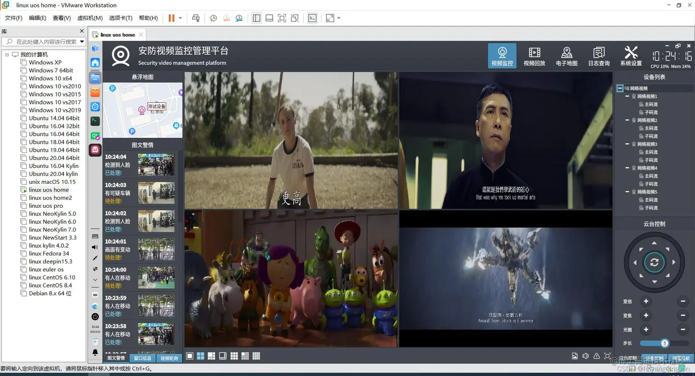Click the speaker sound icon below videos
Image resolution: width=695 pixels, height=376 pixels.
(586, 356)
